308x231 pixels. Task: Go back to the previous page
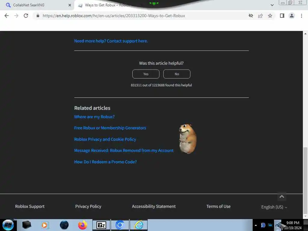click(x=7, y=16)
